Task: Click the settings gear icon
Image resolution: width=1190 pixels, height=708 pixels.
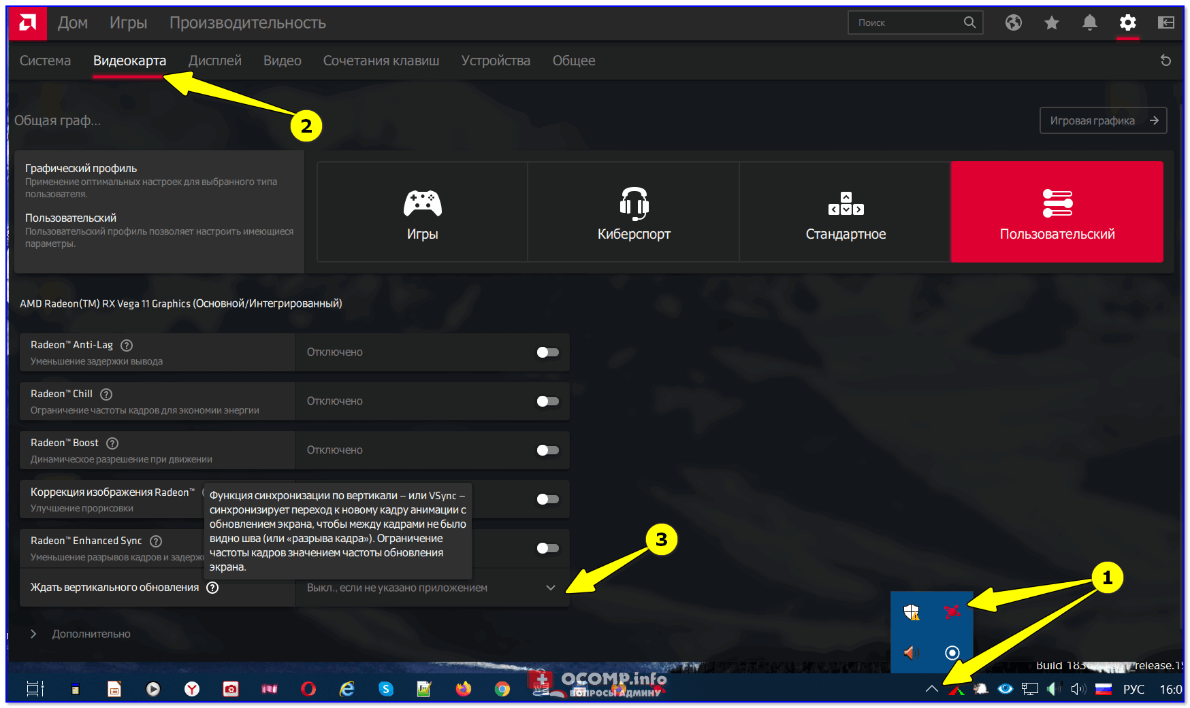Action: [x=1127, y=22]
